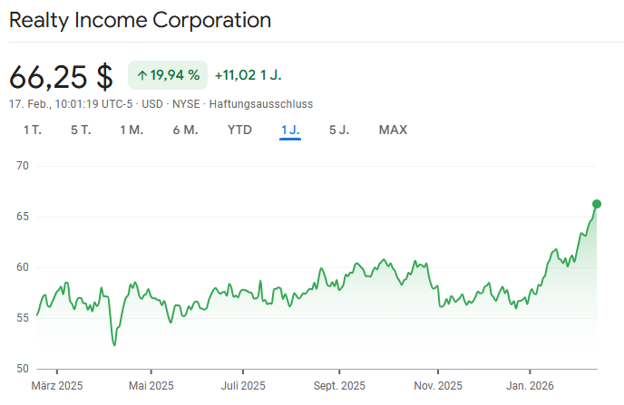Click the green endpoint dot on chart
Screen dimensions: 624x405
pos(597,204)
